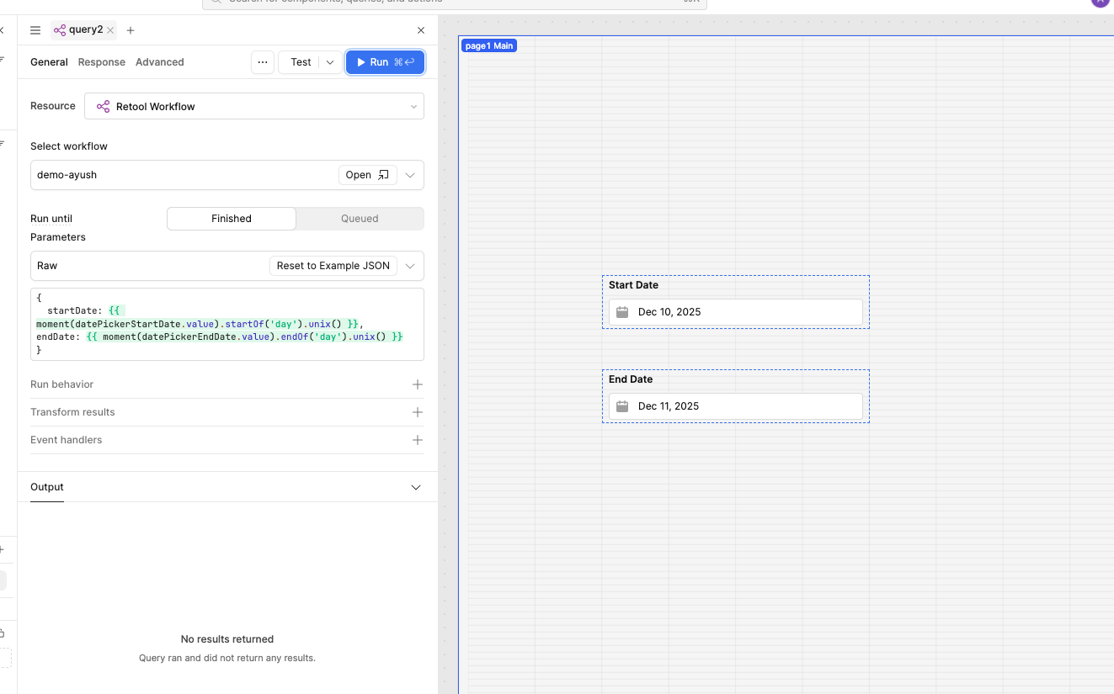Add a new query tab with plus icon

pos(131,30)
